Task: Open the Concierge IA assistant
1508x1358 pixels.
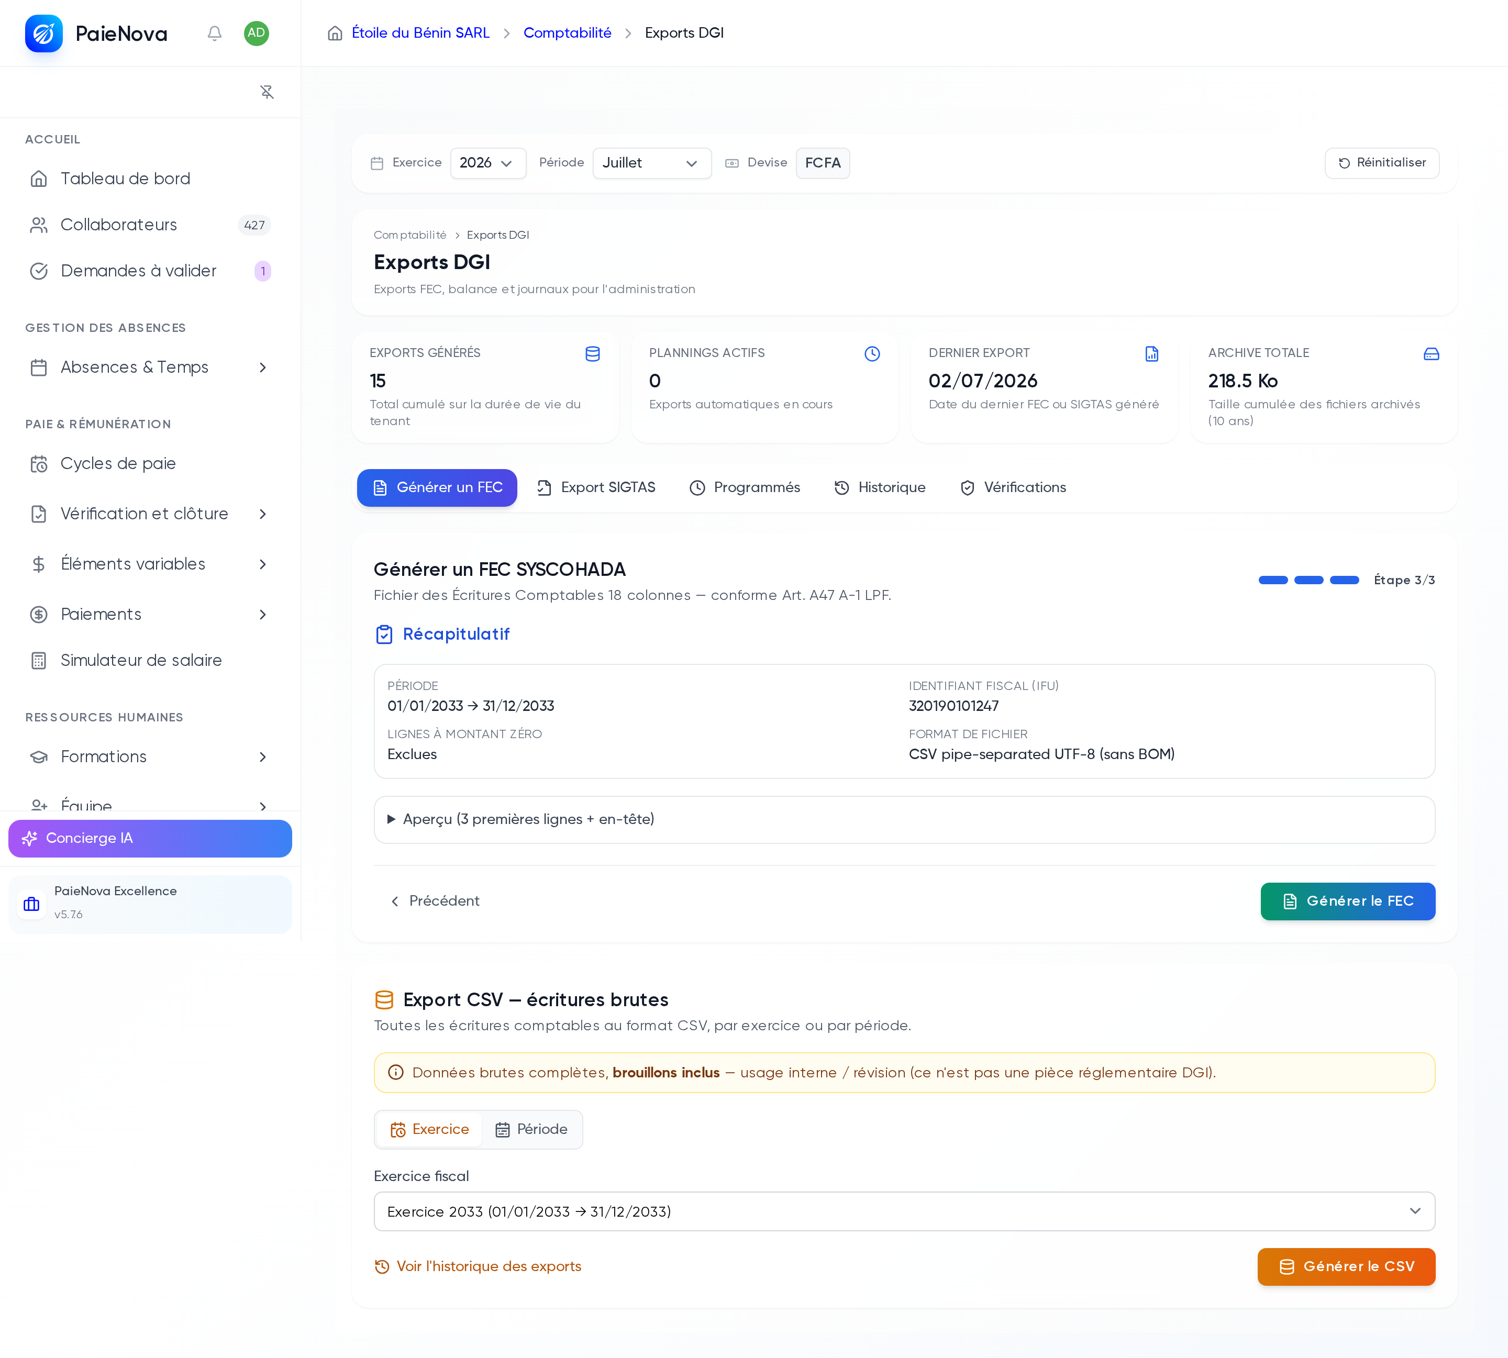Action: [x=150, y=839]
